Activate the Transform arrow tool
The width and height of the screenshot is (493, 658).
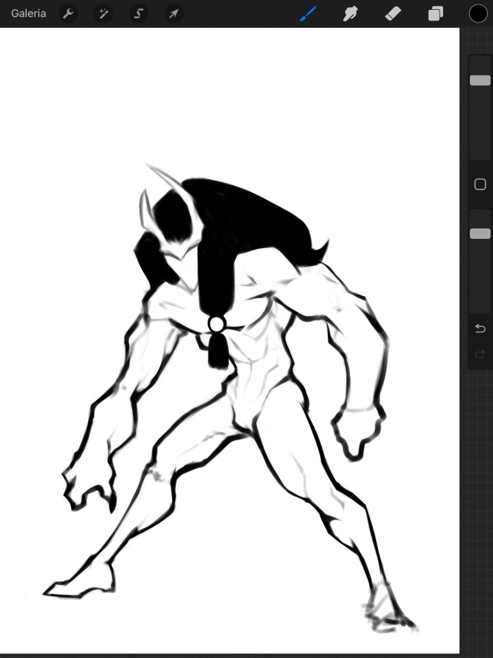click(173, 14)
